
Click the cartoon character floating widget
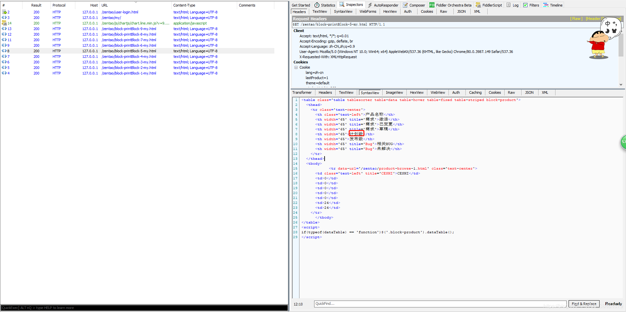point(599,45)
